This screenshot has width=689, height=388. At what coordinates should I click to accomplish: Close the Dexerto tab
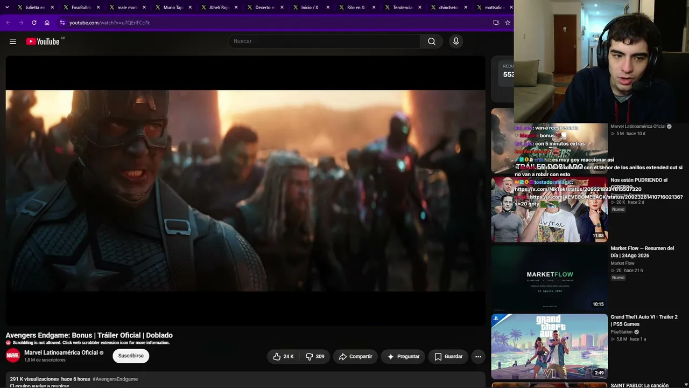point(282,8)
